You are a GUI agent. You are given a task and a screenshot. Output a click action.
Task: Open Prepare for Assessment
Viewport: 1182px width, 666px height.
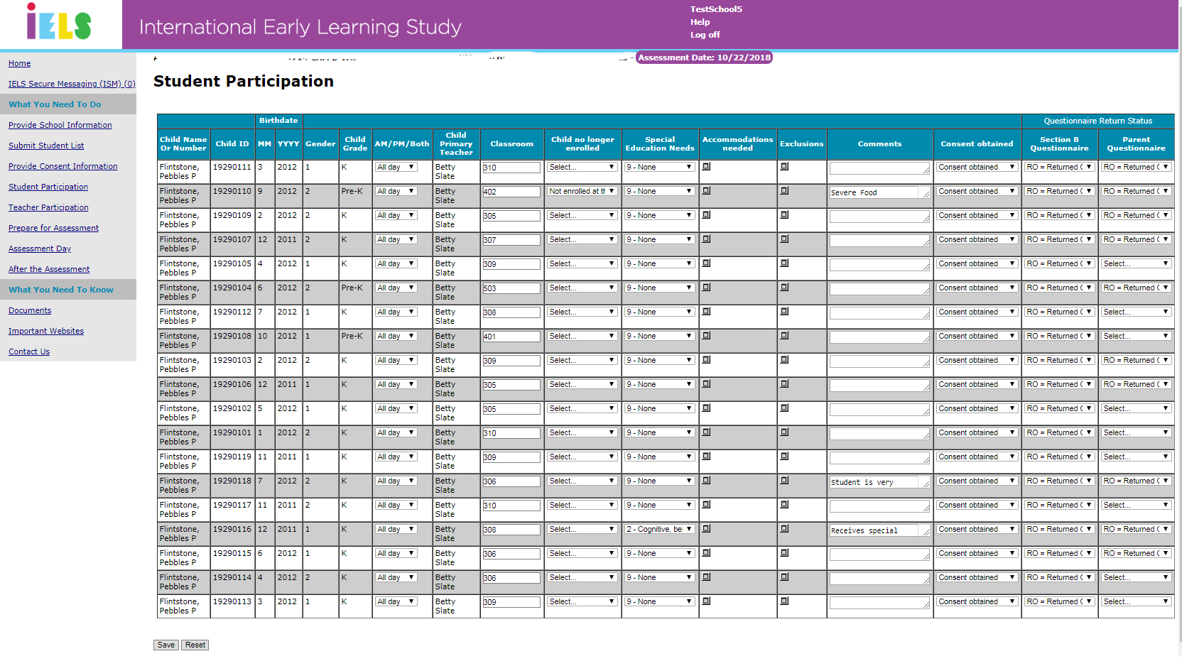[53, 228]
